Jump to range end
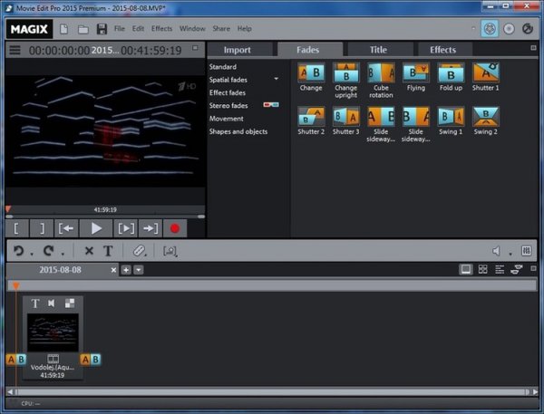544x414 pixels. click(151, 228)
